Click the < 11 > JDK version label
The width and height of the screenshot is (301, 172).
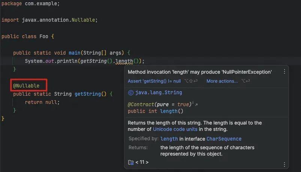142,162
